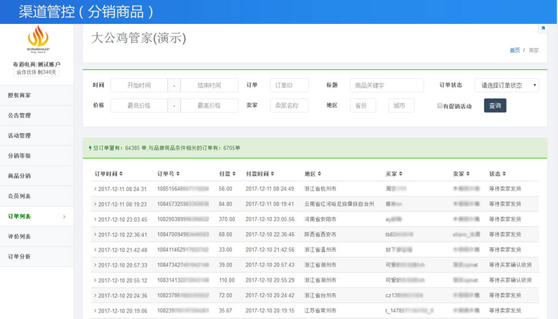Image resolution: width=558 pixels, height=319 pixels.
Task: Click the 查询 search button
Action: point(495,106)
